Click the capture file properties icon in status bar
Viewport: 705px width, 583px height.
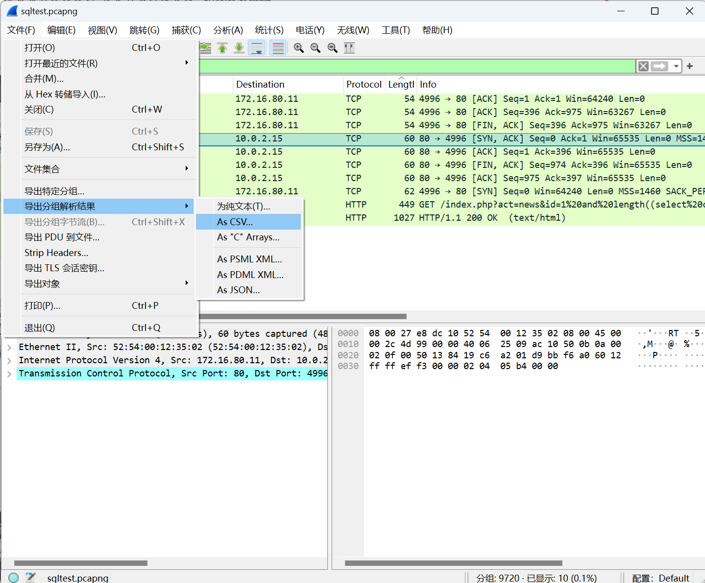tap(30, 578)
